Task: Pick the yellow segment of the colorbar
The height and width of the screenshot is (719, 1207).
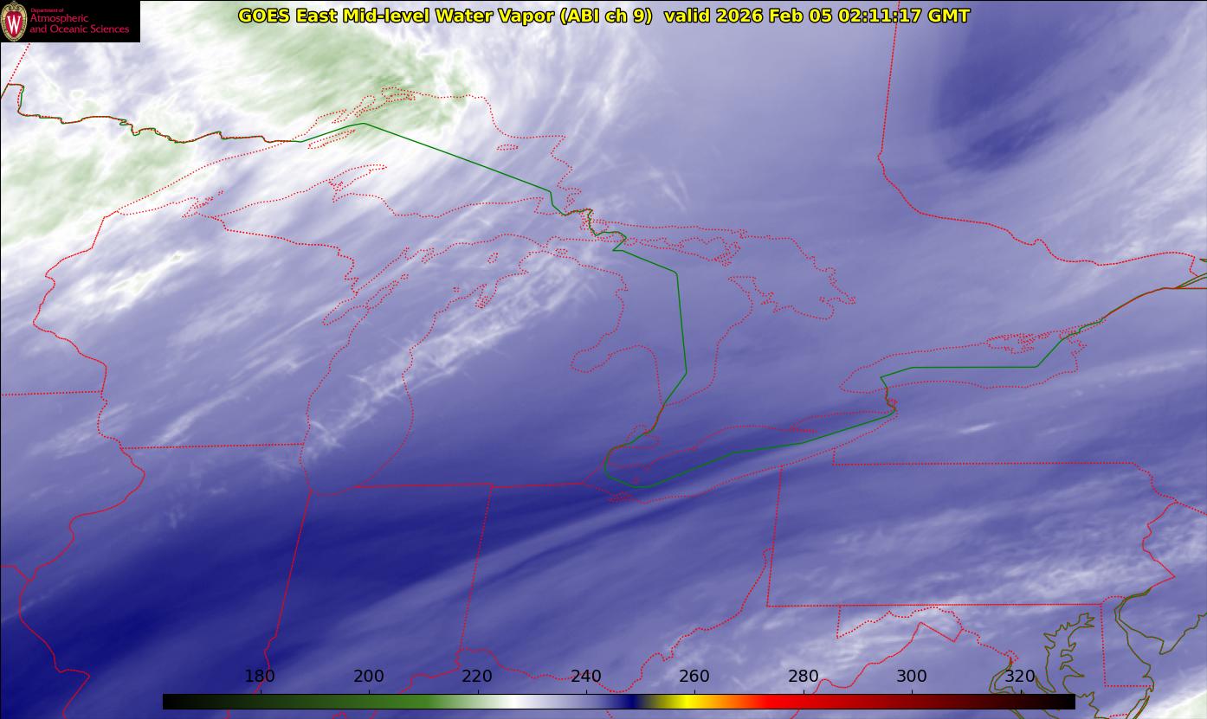Action: (x=684, y=702)
